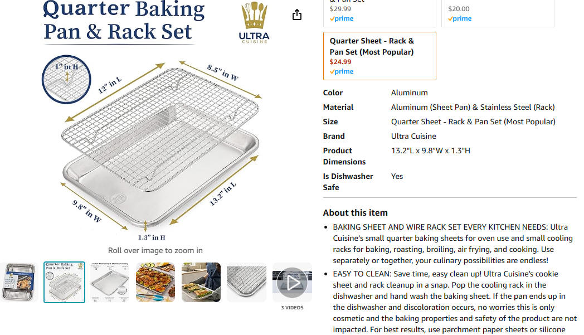Select the dimensions diagram thumbnail
This screenshot has width=584, height=335.
[65, 283]
